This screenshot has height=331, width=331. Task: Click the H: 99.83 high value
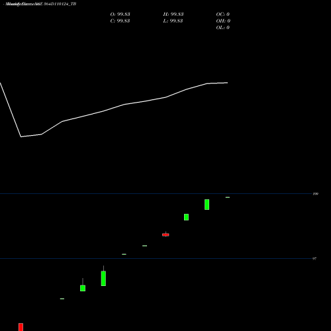pyautogui.click(x=173, y=15)
